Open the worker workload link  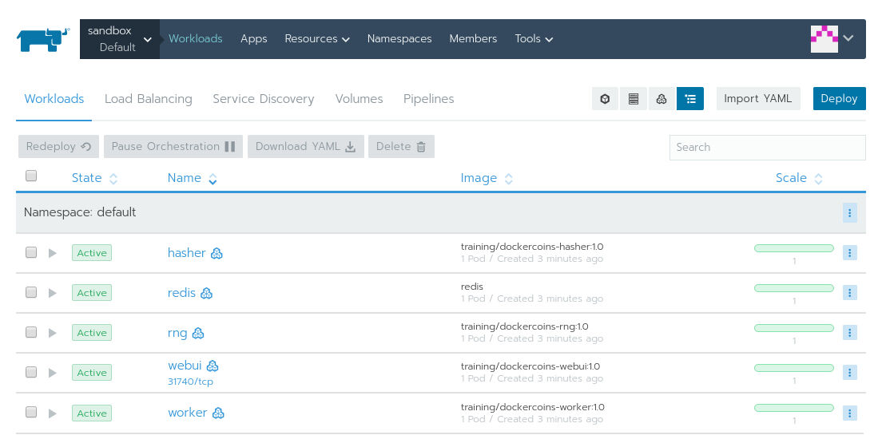187,413
